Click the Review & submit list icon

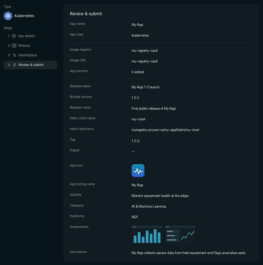(x=14, y=65)
